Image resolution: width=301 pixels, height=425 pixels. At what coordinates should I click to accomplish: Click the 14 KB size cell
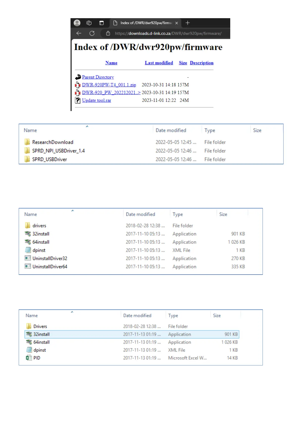[232, 358]
